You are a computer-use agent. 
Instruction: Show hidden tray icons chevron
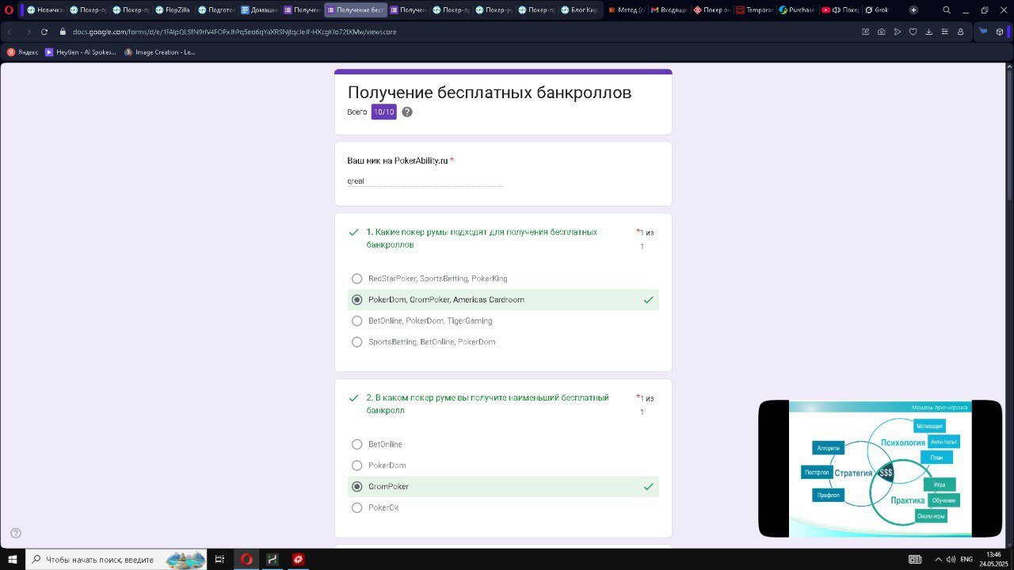point(938,559)
